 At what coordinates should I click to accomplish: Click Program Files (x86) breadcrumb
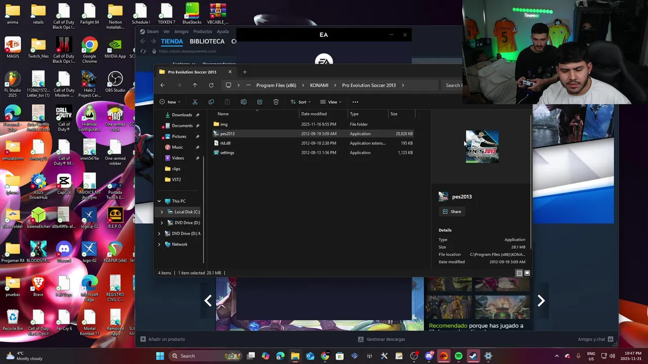(x=276, y=85)
